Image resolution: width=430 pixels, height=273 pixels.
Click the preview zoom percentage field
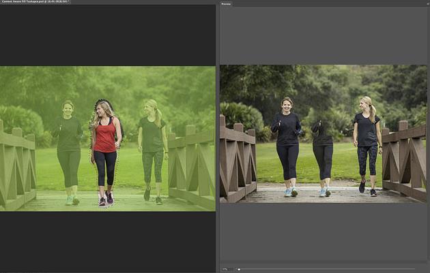tap(227, 270)
